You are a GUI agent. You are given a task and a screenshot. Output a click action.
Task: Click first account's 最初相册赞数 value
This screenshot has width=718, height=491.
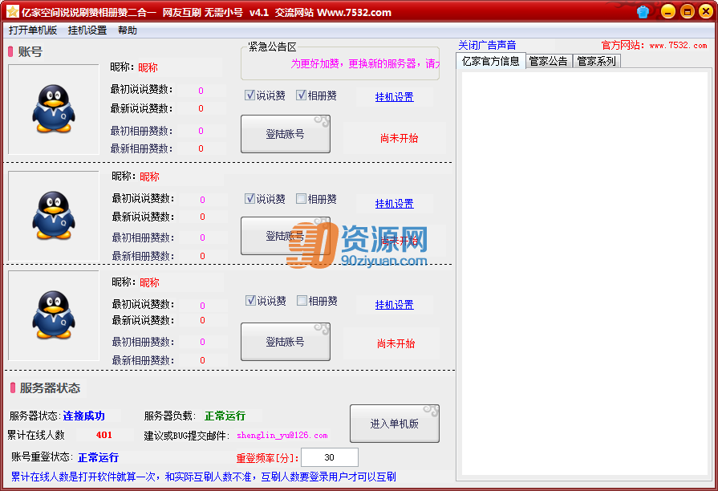point(201,131)
